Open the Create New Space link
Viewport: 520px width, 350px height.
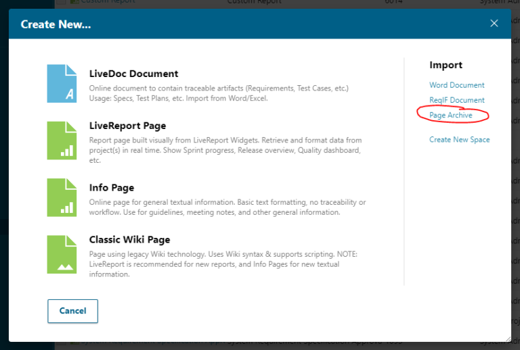tap(459, 140)
